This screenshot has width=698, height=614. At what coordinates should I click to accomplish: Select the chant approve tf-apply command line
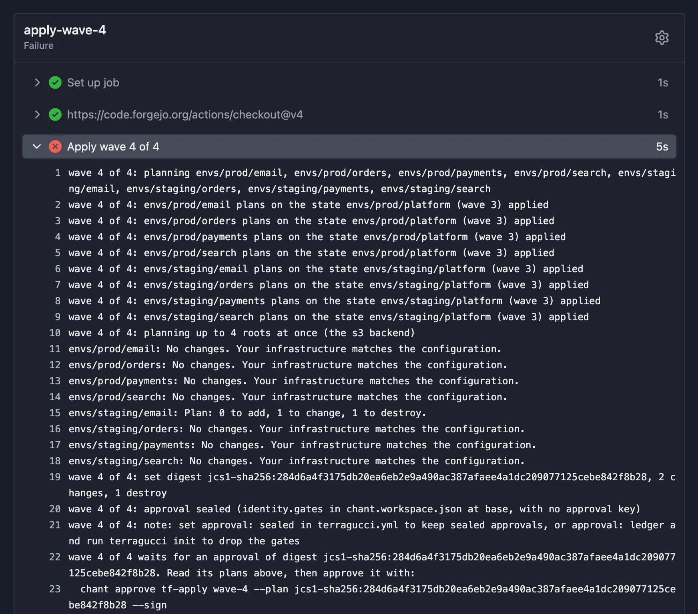click(x=372, y=597)
